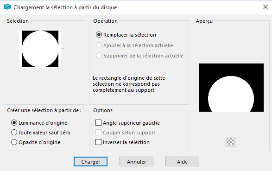Click the Annuler button

click(x=136, y=162)
